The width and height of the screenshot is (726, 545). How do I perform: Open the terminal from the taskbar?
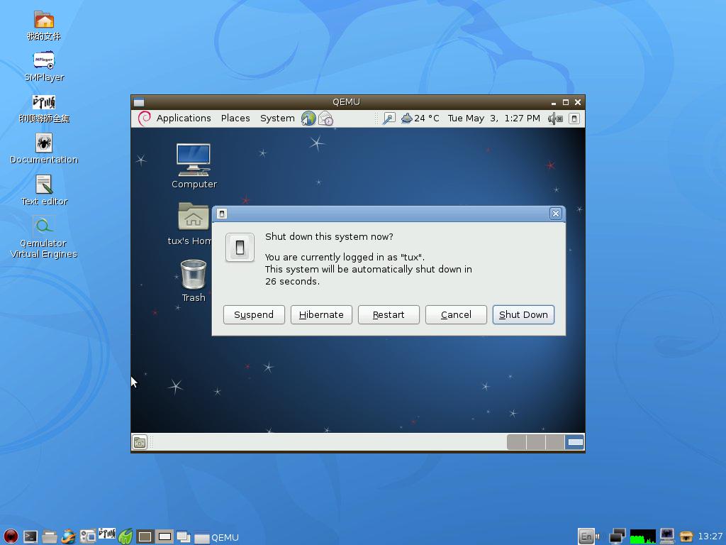coord(30,537)
